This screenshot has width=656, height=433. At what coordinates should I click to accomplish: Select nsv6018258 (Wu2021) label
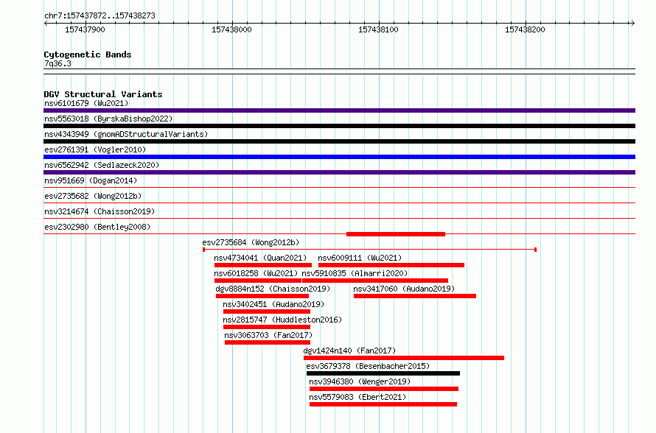pos(256,273)
